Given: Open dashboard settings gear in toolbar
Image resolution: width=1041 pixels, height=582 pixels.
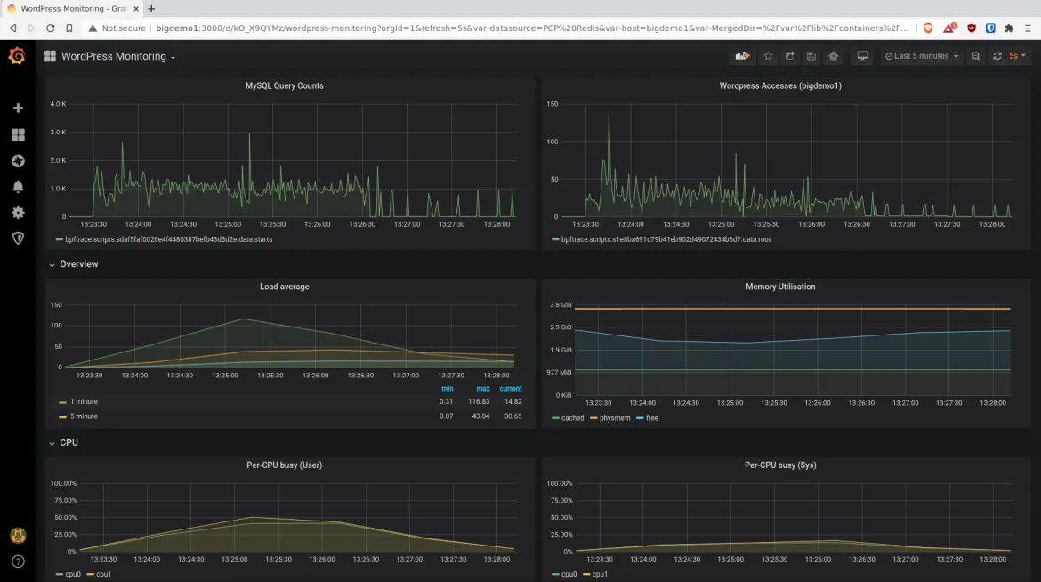Looking at the screenshot, I should (834, 56).
